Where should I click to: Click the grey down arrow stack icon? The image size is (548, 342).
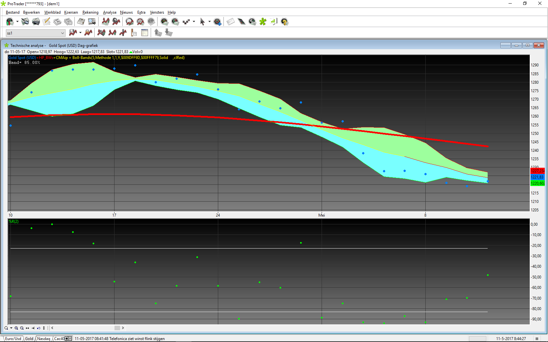pyautogui.click(x=169, y=33)
